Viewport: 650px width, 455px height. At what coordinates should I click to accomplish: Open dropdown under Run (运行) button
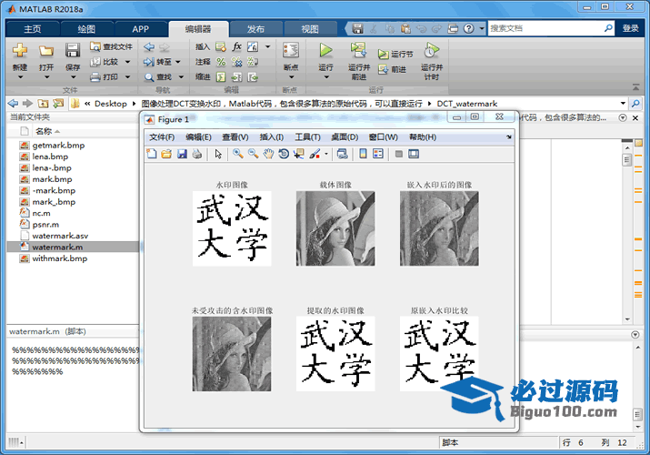point(326,77)
